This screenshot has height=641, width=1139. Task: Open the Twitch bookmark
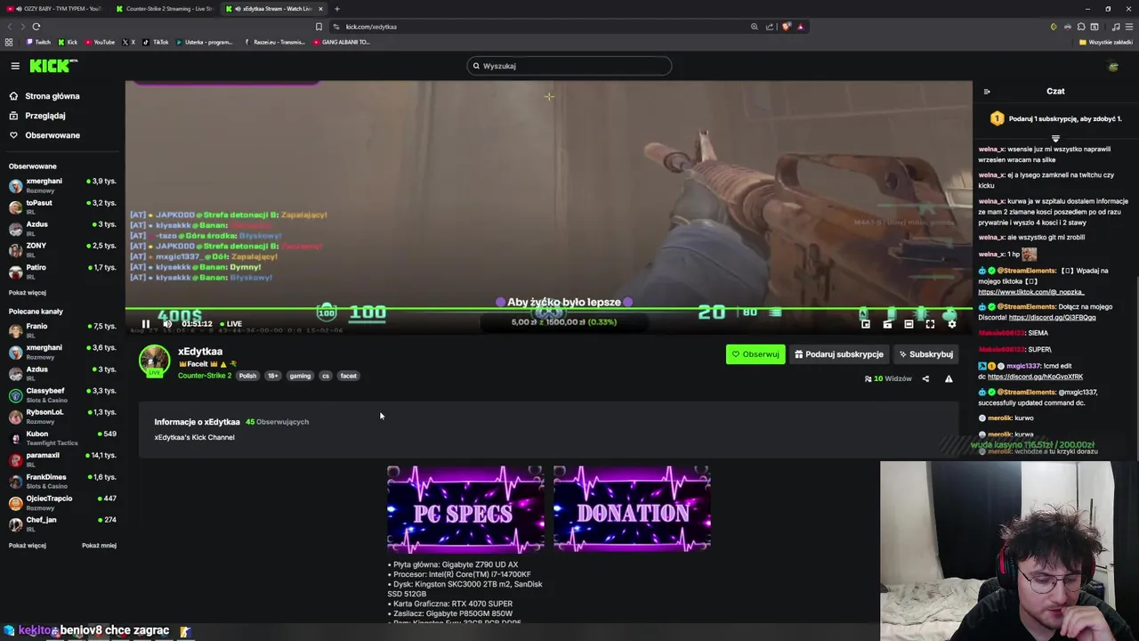point(38,42)
